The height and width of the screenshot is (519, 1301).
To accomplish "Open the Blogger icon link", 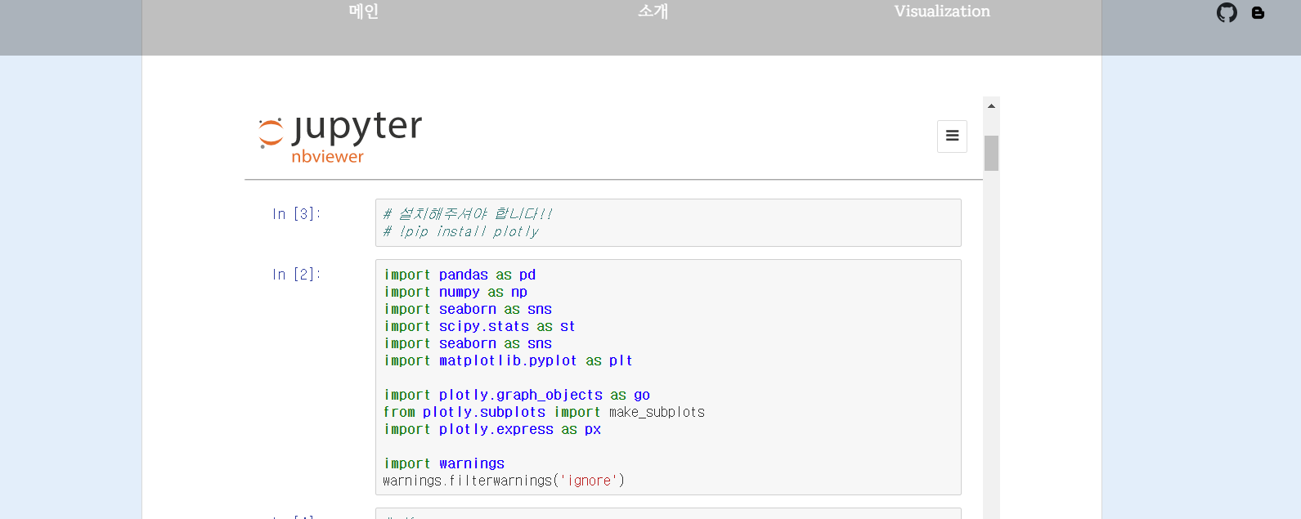I will click(1258, 13).
